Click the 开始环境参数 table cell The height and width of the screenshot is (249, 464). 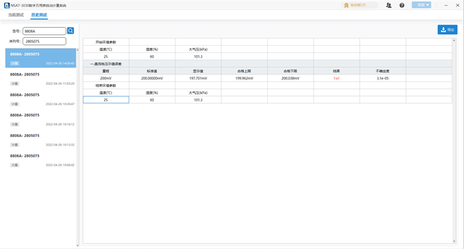[x=106, y=42]
